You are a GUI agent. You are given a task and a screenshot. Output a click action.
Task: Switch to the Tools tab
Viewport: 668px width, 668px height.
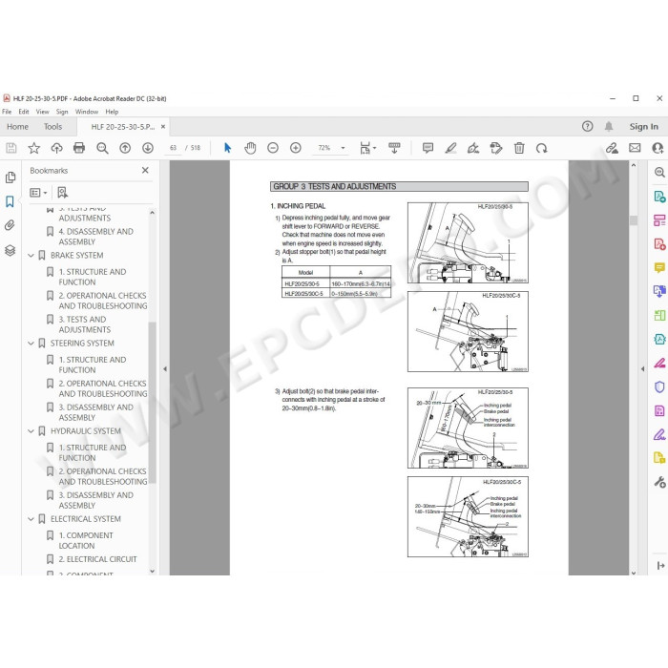tap(52, 127)
